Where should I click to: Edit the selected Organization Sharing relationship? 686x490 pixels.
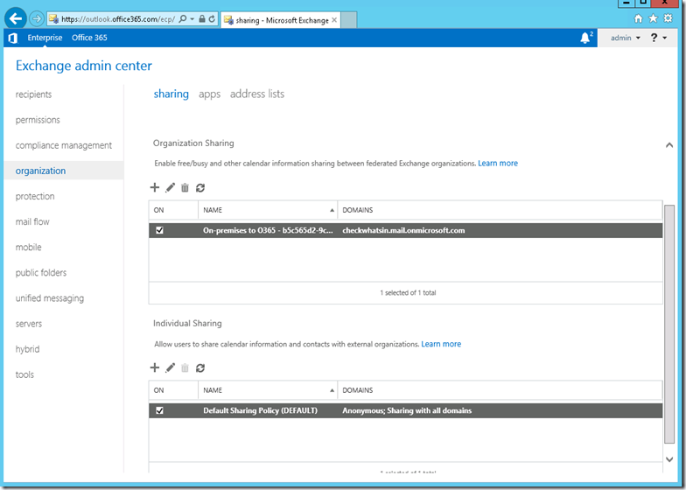[170, 187]
